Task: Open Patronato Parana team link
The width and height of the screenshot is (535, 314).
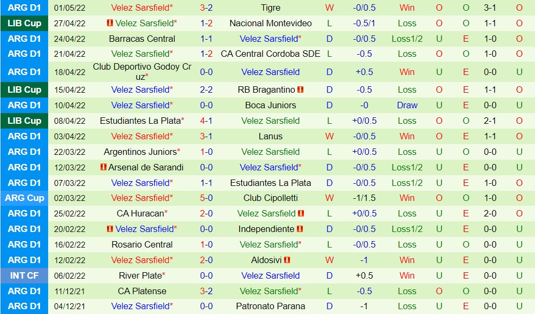Action: (x=270, y=306)
